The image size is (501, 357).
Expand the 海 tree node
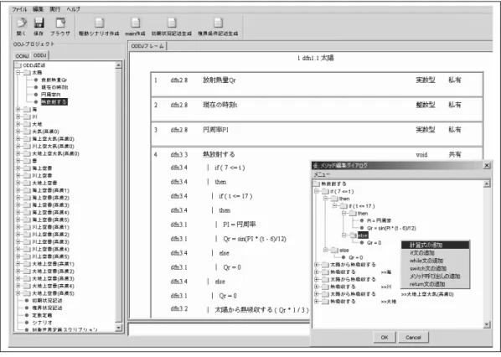[18, 109]
